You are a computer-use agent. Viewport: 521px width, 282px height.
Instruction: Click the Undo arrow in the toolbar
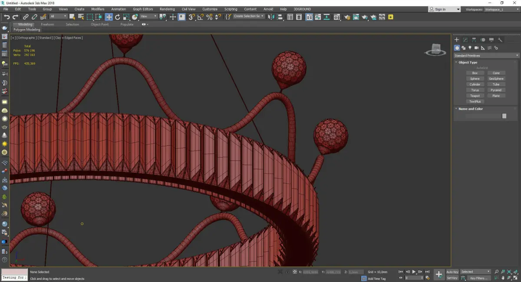tap(7, 17)
